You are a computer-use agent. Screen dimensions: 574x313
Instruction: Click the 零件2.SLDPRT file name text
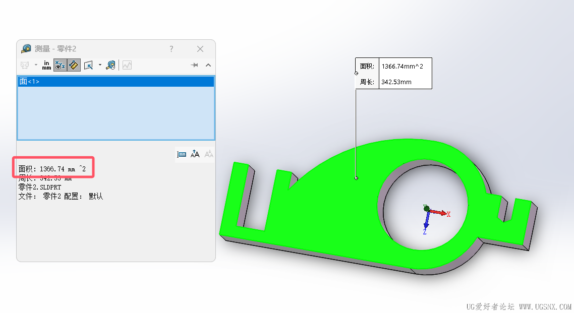pyautogui.click(x=40, y=187)
